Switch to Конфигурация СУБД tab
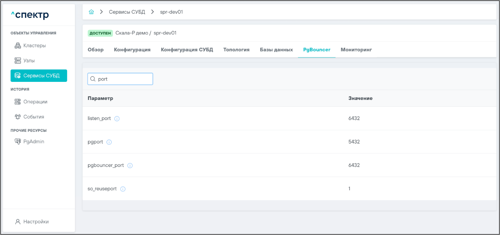 [187, 50]
